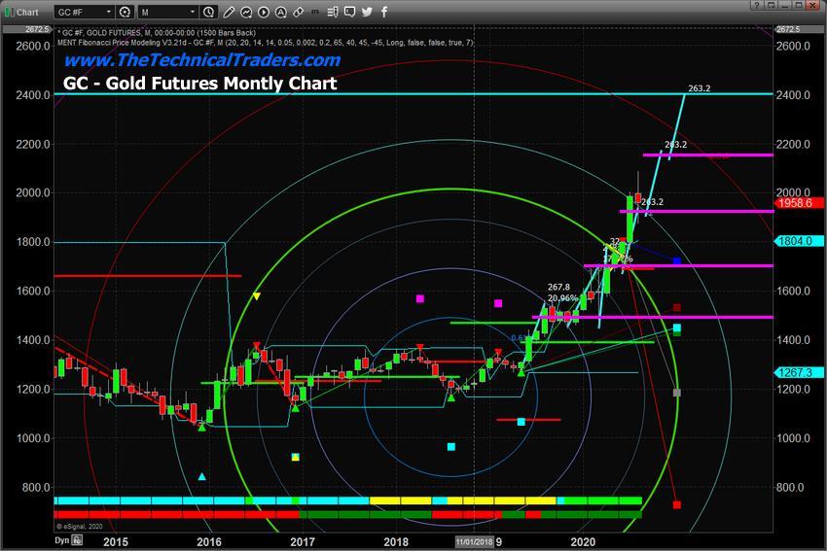Click the TheTechnicalTraders.com link text
Screen dimensions: 827x551
click(x=202, y=60)
